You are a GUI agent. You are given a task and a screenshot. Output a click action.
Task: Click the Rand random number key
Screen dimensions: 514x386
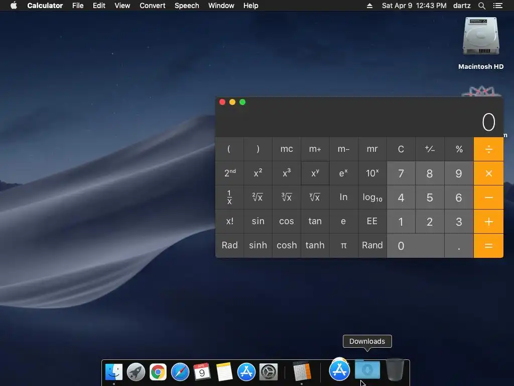click(x=372, y=245)
